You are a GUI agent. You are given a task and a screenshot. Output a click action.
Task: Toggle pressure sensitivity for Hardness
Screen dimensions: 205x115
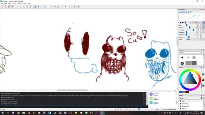[204, 30]
